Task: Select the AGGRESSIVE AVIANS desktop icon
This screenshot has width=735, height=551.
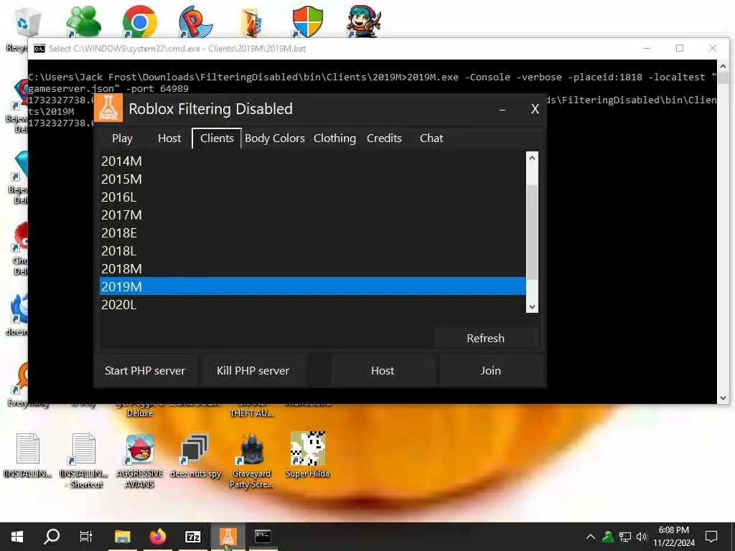Action: [x=140, y=461]
